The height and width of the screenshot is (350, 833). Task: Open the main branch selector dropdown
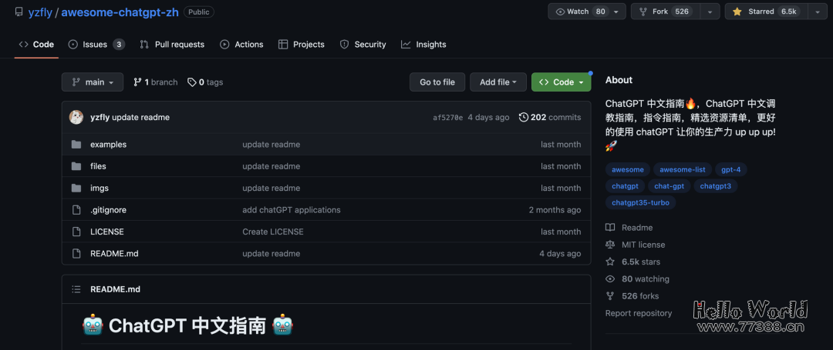pos(93,82)
